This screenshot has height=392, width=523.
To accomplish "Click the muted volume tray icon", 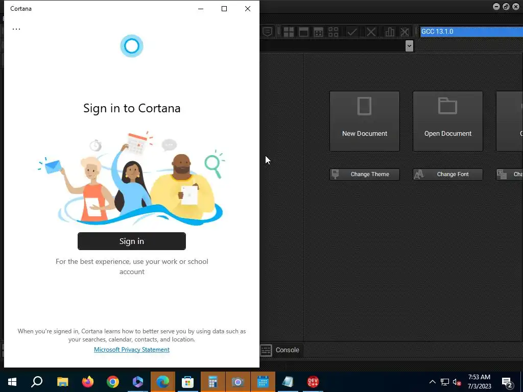I will tap(457, 382).
